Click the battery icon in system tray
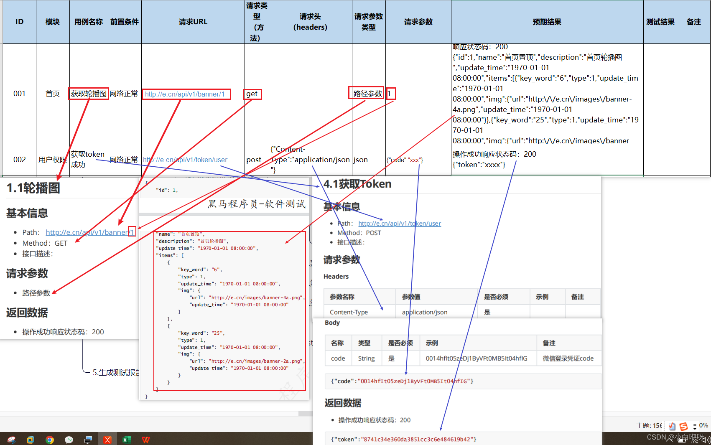The width and height of the screenshot is (711, 445). click(x=683, y=440)
